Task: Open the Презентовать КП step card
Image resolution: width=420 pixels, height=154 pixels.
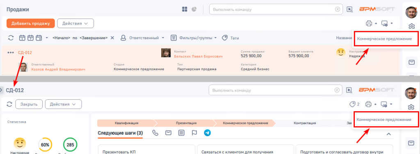Action: coord(146,150)
